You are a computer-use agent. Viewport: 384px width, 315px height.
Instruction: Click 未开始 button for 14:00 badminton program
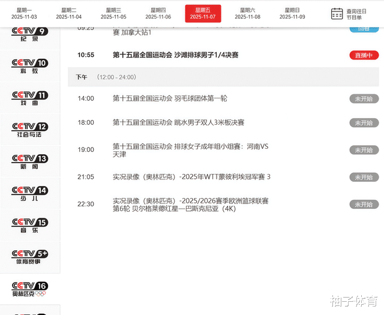pos(364,99)
